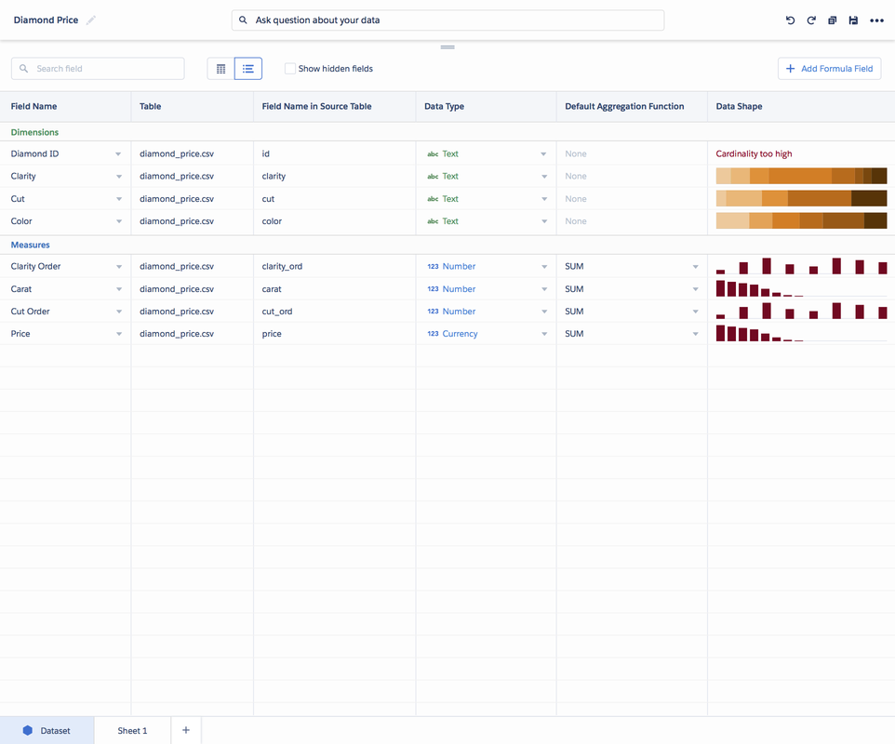Screen dimensions: 895x744
Task: Click diamond_price.csv in the Price row
Action: pyautogui.click(x=177, y=334)
